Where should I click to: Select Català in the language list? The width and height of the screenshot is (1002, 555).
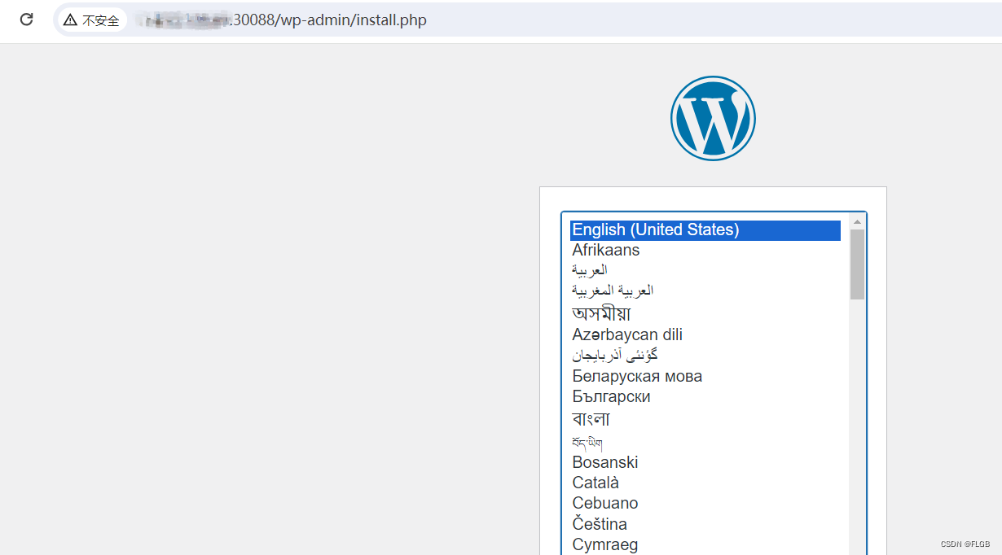click(x=705, y=483)
